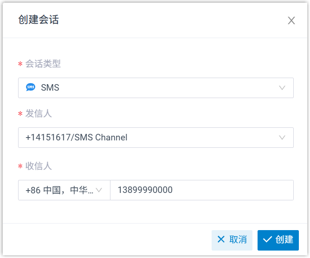Click the red asterisk beside 会话类型
Image resolution: width=310 pixels, height=258 pixels.
coord(20,64)
